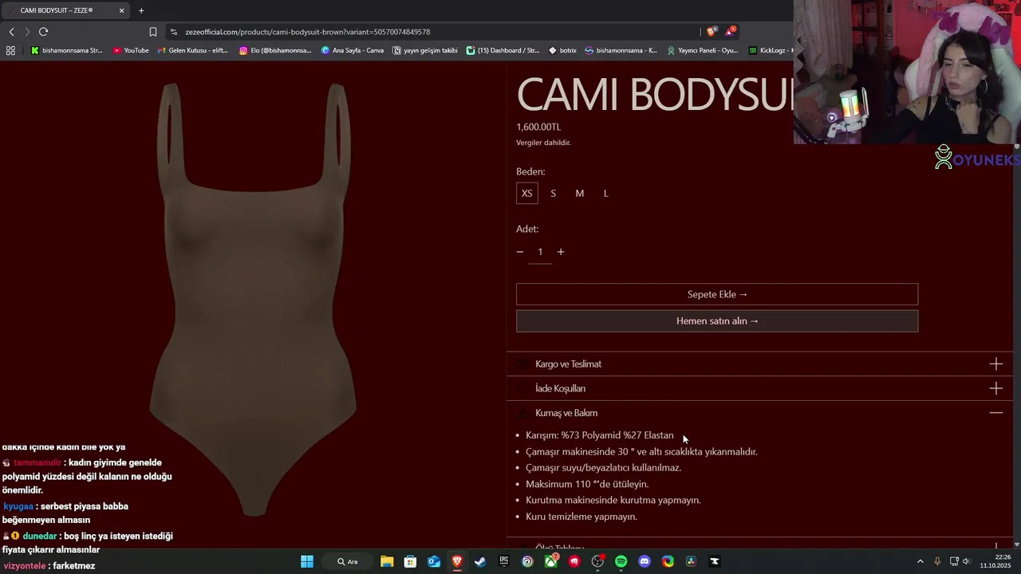Increase quantity with plus button
The image size is (1021, 574).
coord(561,252)
